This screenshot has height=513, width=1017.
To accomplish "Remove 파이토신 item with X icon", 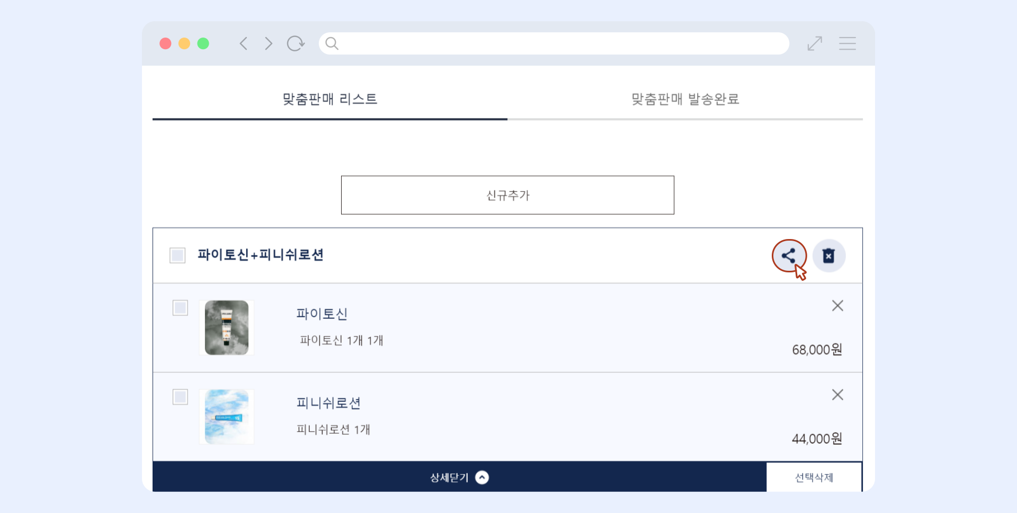I will [837, 306].
